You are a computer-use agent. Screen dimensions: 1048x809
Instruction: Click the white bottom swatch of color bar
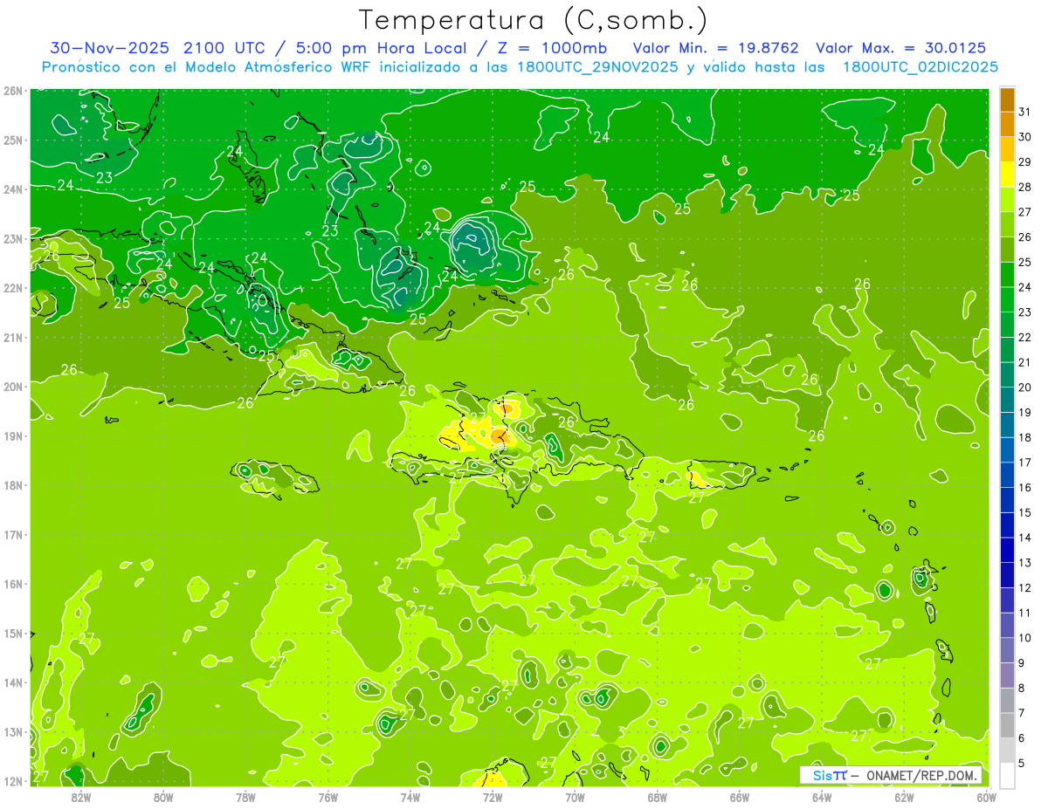click(x=1007, y=775)
